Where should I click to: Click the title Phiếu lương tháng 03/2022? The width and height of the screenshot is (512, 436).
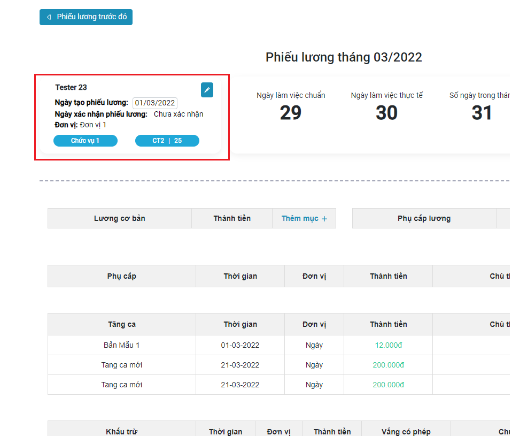click(x=344, y=57)
